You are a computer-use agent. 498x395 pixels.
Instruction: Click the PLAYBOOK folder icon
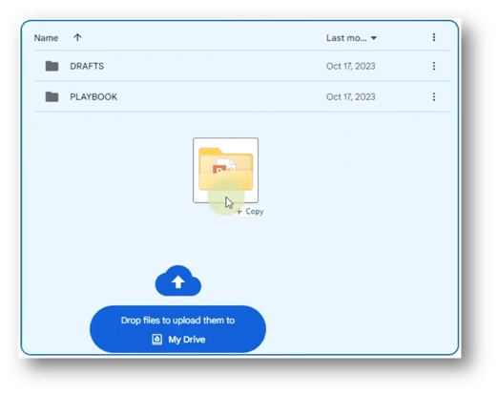pos(52,96)
